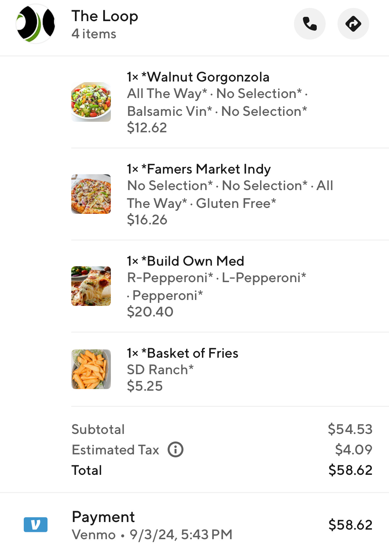Image resolution: width=389 pixels, height=557 pixels.
Task: Select The Loop restaurant name
Action: pos(105,16)
